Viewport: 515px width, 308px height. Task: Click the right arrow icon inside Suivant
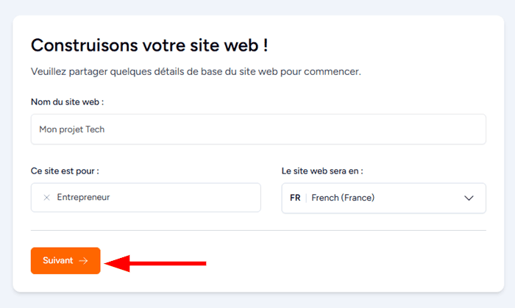click(x=84, y=260)
